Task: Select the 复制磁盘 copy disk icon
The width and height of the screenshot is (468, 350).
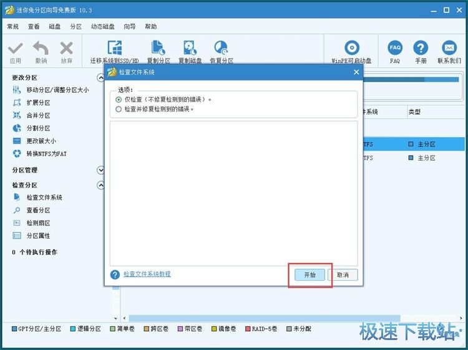Action: point(190,48)
